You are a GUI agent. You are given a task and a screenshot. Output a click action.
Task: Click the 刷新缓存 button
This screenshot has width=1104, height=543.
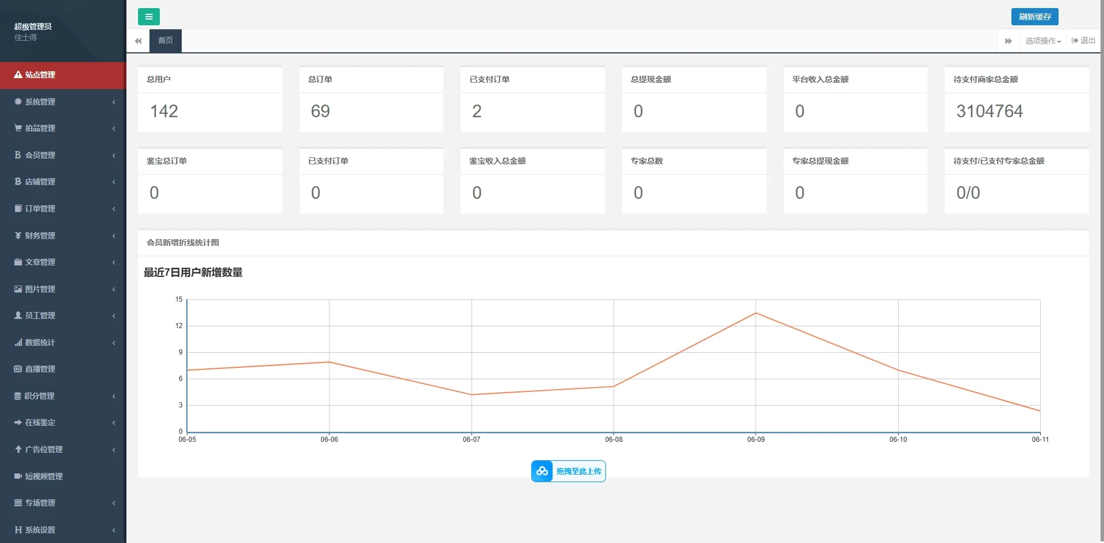pyautogui.click(x=1035, y=17)
